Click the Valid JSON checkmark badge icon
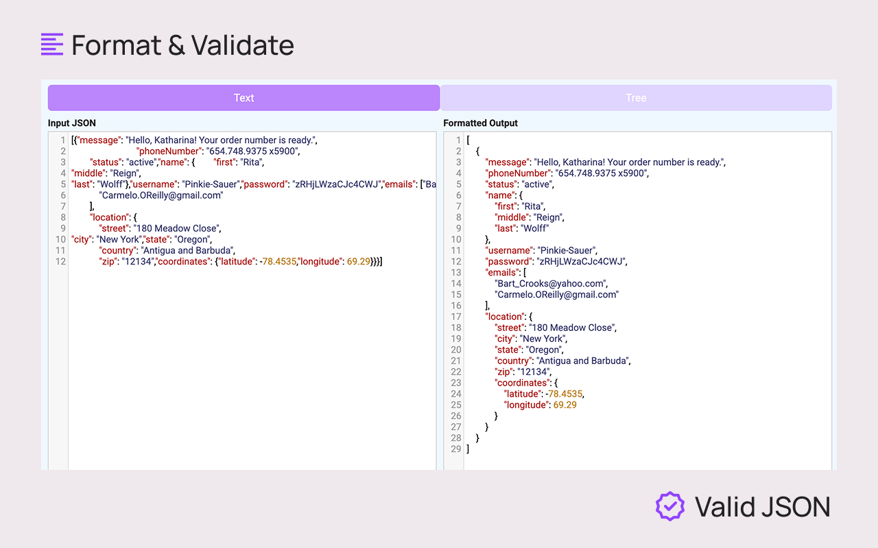The height and width of the screenshot is (548, 878). [669, 507]
